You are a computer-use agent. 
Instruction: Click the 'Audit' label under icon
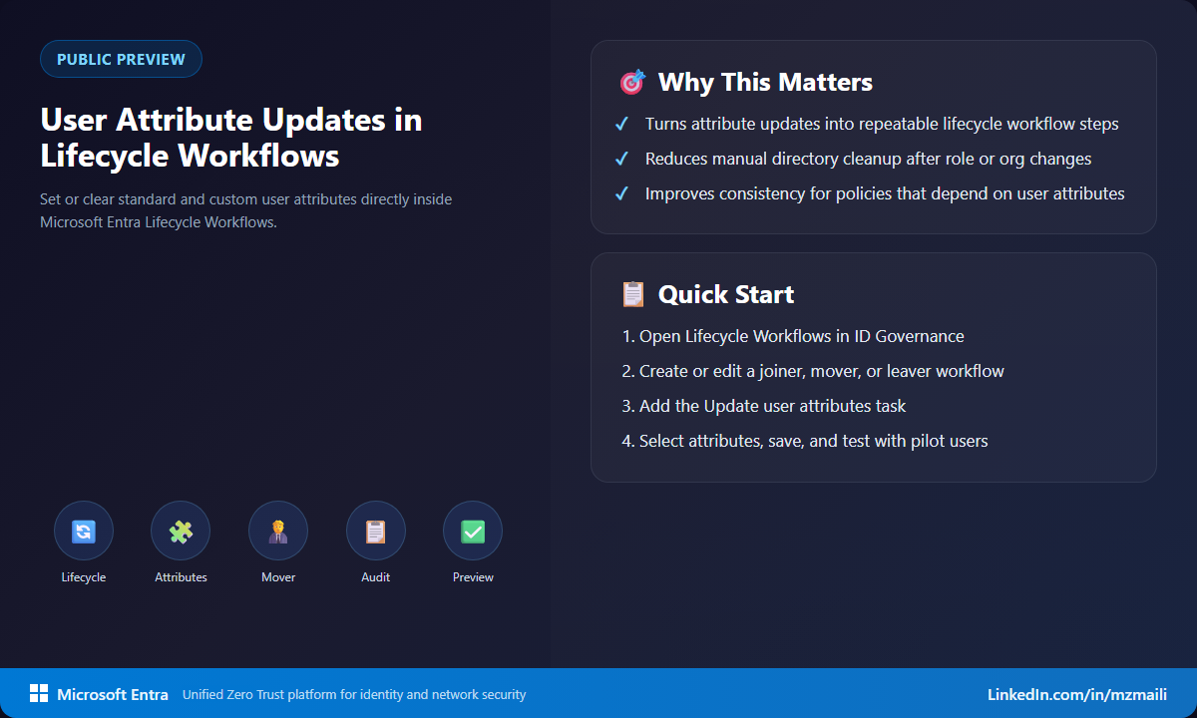[x=376, y=577]
